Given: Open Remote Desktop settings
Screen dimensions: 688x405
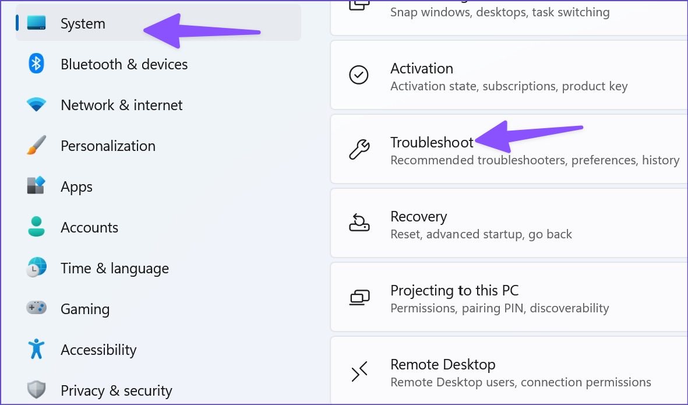Looking at the screenshot, I should (509, 371).
